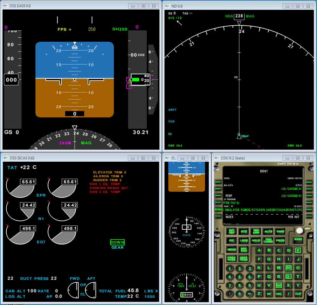Tap the letter A key on the CDU
317x305 pixels.
pyautogui.click(x=259, y=250)
